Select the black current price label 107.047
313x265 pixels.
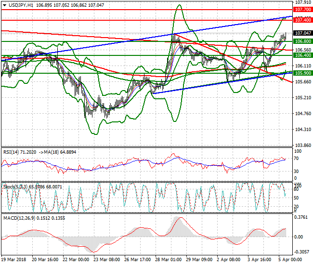(303, 33)
